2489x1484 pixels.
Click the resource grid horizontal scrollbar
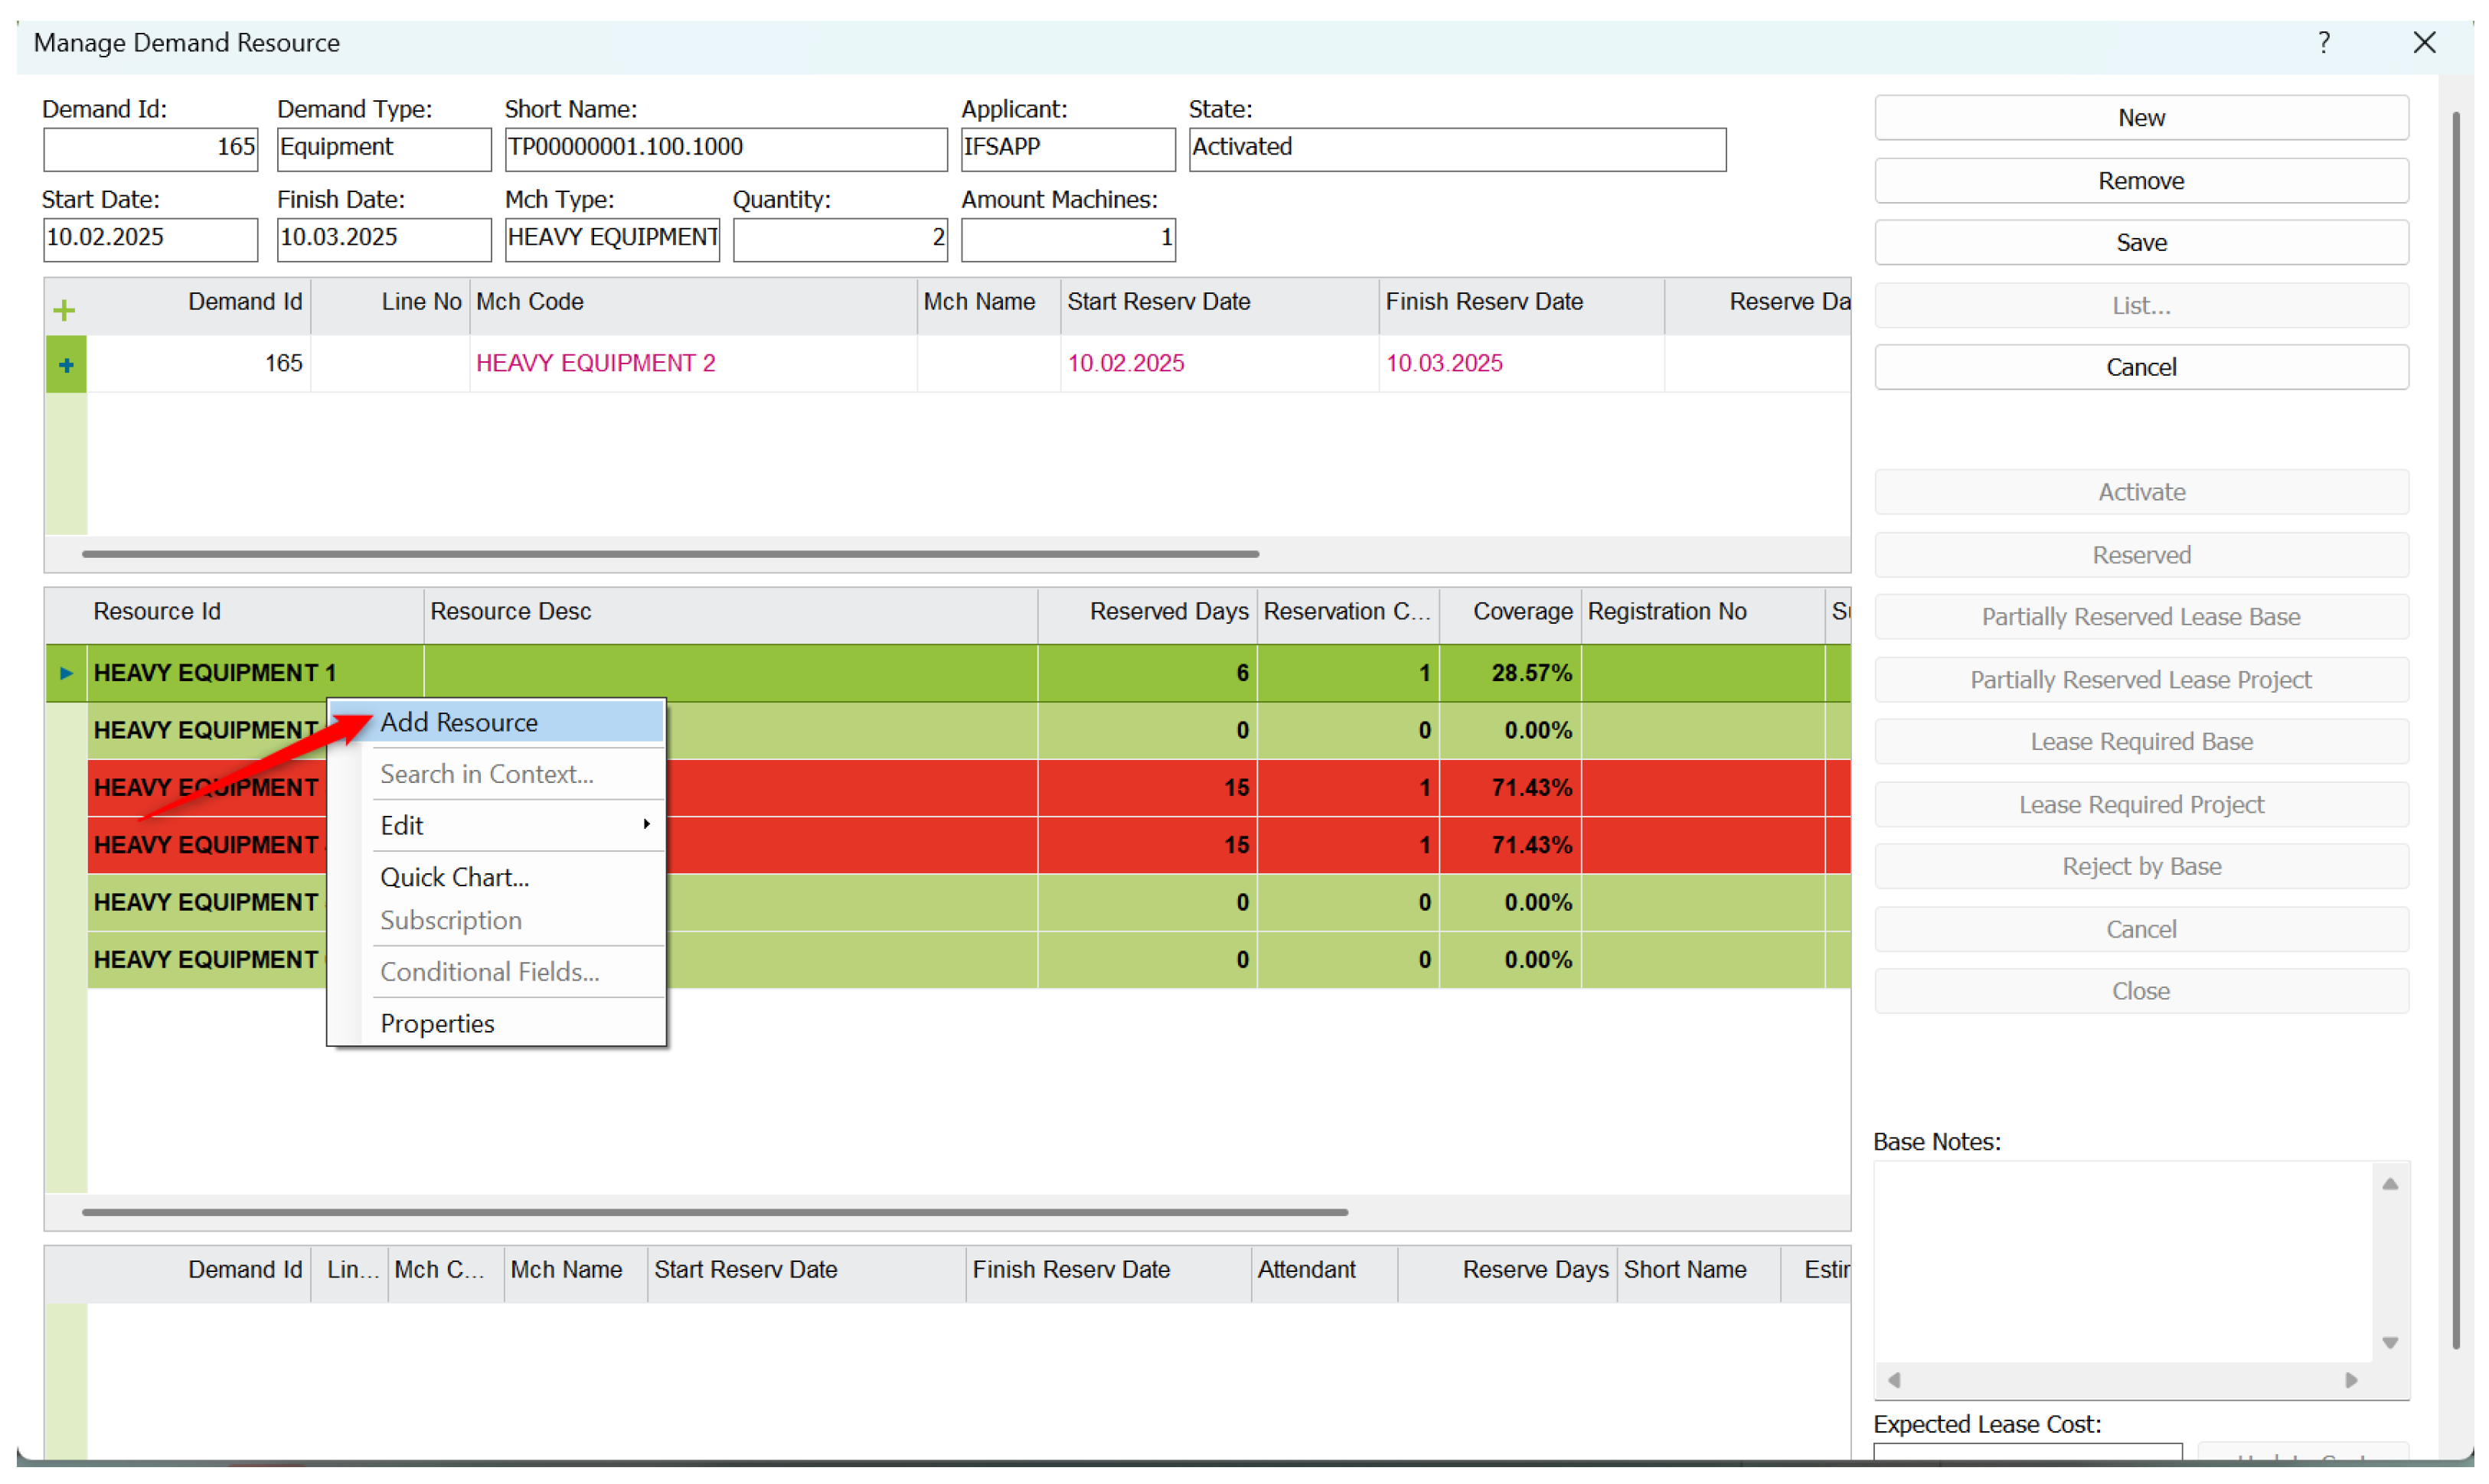pyautogui.click(x=715, y=1213)
